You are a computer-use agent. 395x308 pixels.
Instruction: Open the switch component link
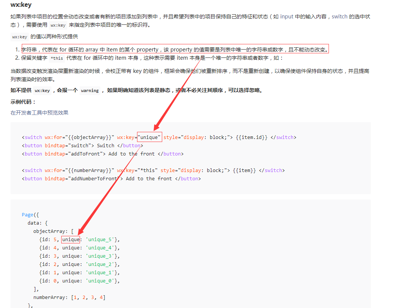point(339,17)
